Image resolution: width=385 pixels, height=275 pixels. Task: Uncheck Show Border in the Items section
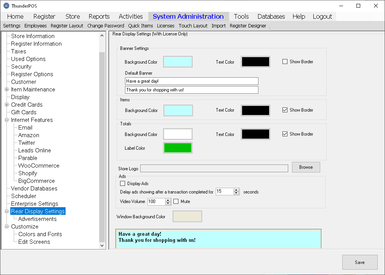coord(285,110)
